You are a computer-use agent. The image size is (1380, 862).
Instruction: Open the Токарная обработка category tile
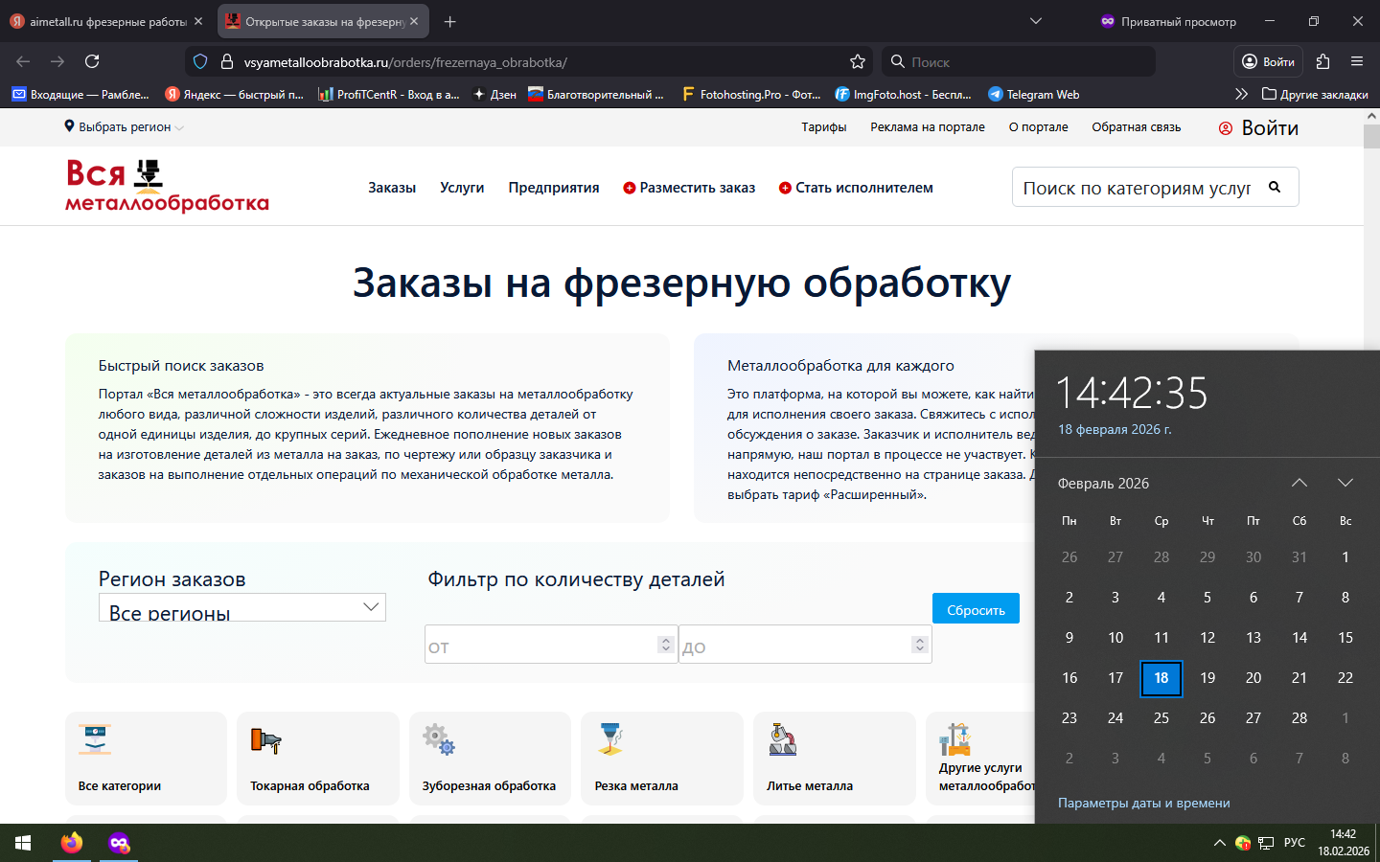tap(317, 758)
